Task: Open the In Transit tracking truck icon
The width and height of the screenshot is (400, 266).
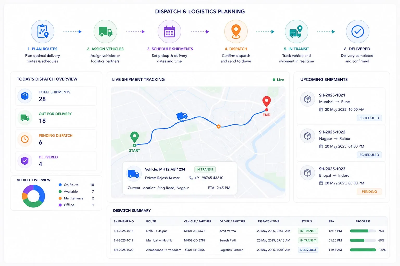Action: coord(296,31)
